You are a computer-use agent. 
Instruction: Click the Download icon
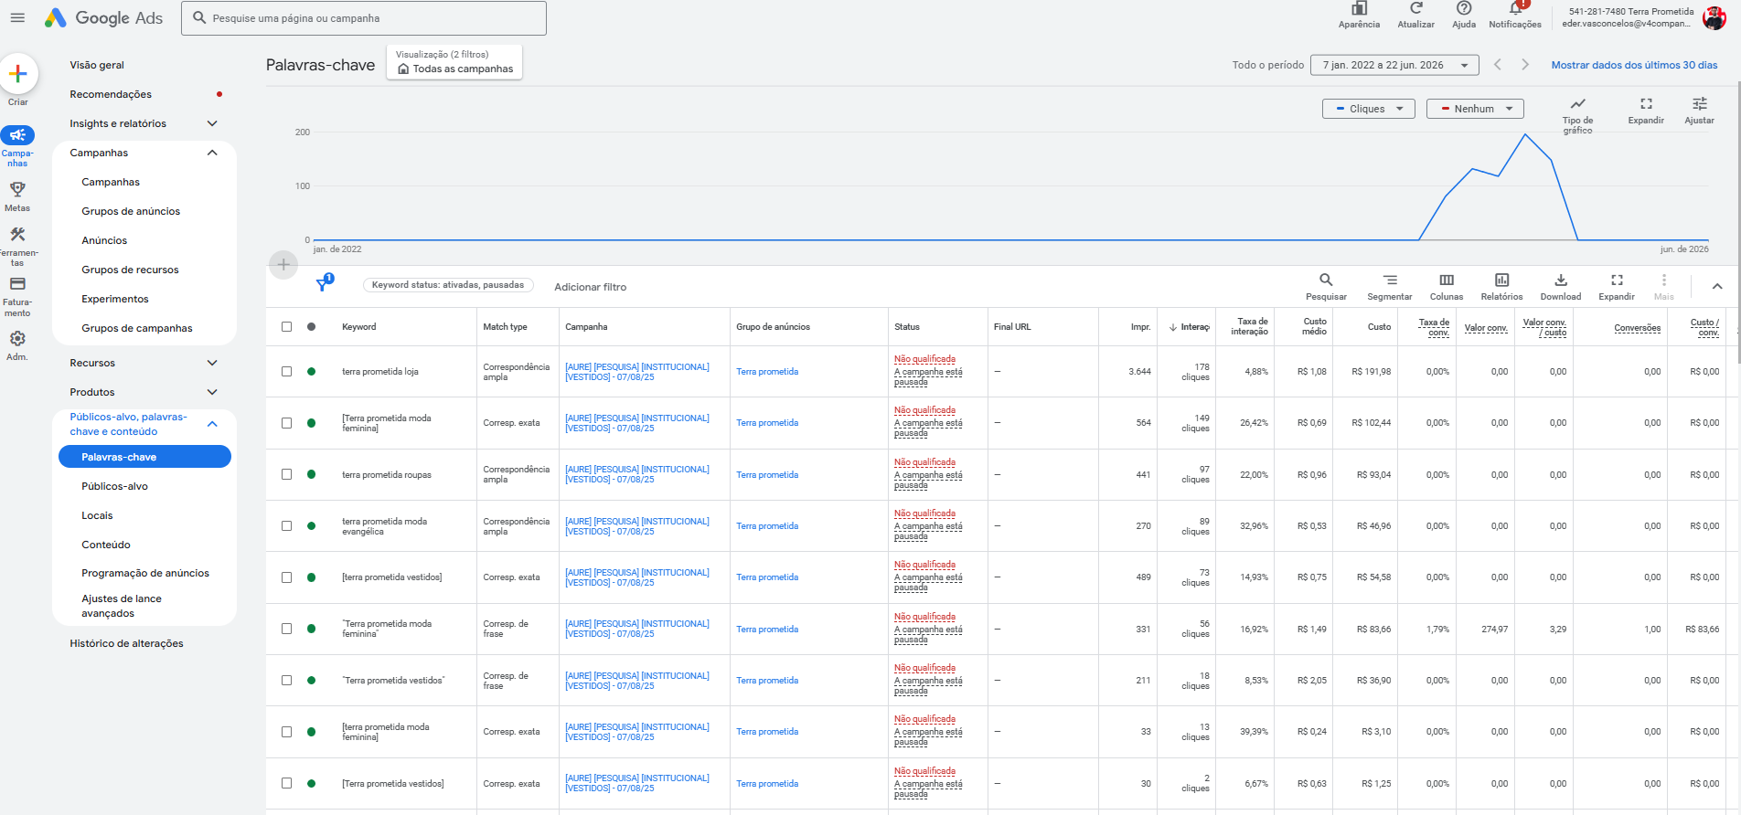pyautogui.click(x=1561, y=280)
